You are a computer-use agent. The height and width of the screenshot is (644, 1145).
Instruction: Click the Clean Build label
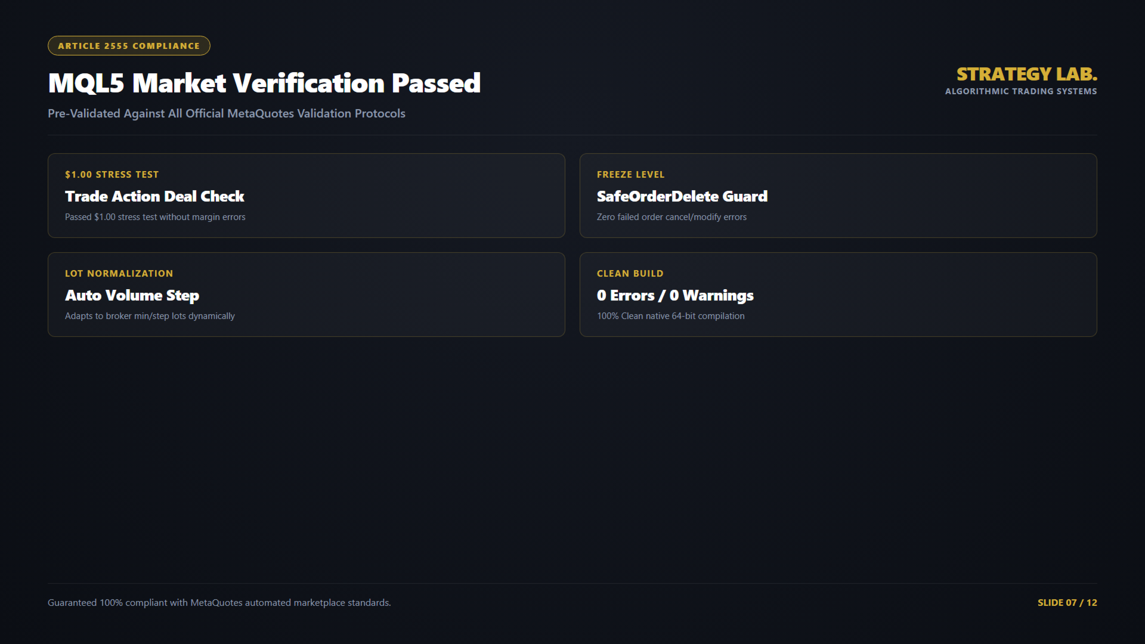click(630, 273)
